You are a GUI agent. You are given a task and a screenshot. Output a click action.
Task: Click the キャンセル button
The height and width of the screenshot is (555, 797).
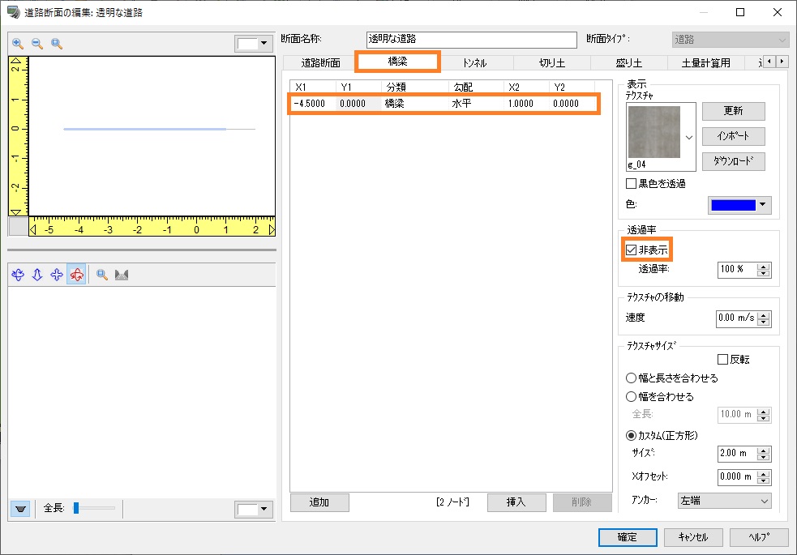[x=692, y=537]
